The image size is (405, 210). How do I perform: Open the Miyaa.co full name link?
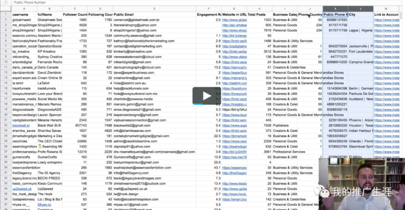click(44, 205)
